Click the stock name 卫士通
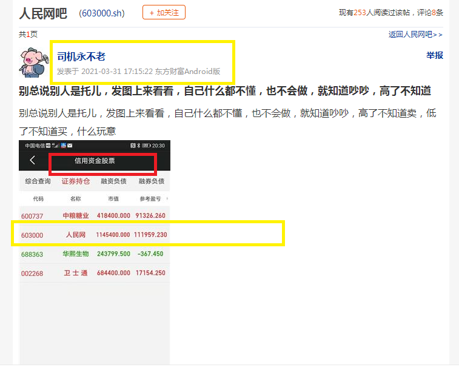459x367 pixels. pyautogui.click(x=76, y=273)
